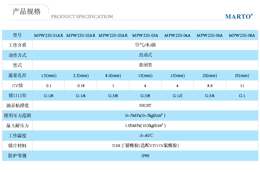Click the 50CST oil viscosity value

pyautogui.click(x=145, y=105)
